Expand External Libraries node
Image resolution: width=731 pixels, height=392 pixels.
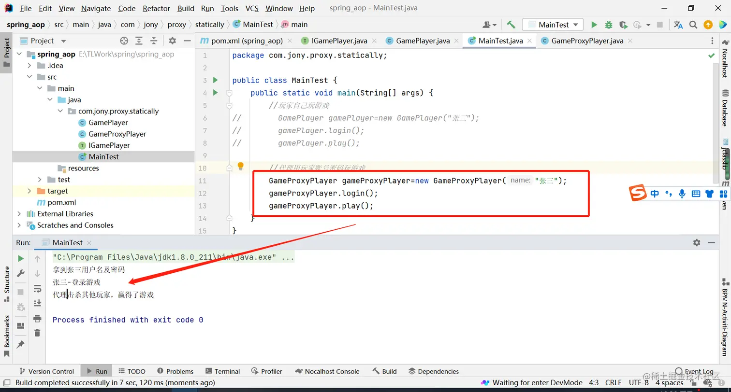click(19, 214)
